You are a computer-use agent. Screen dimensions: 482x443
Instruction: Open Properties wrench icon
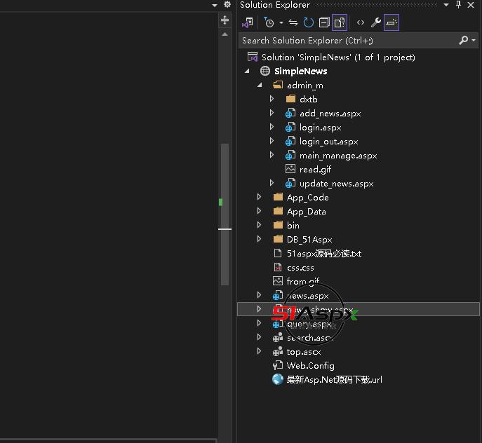(x=375, y=22)
